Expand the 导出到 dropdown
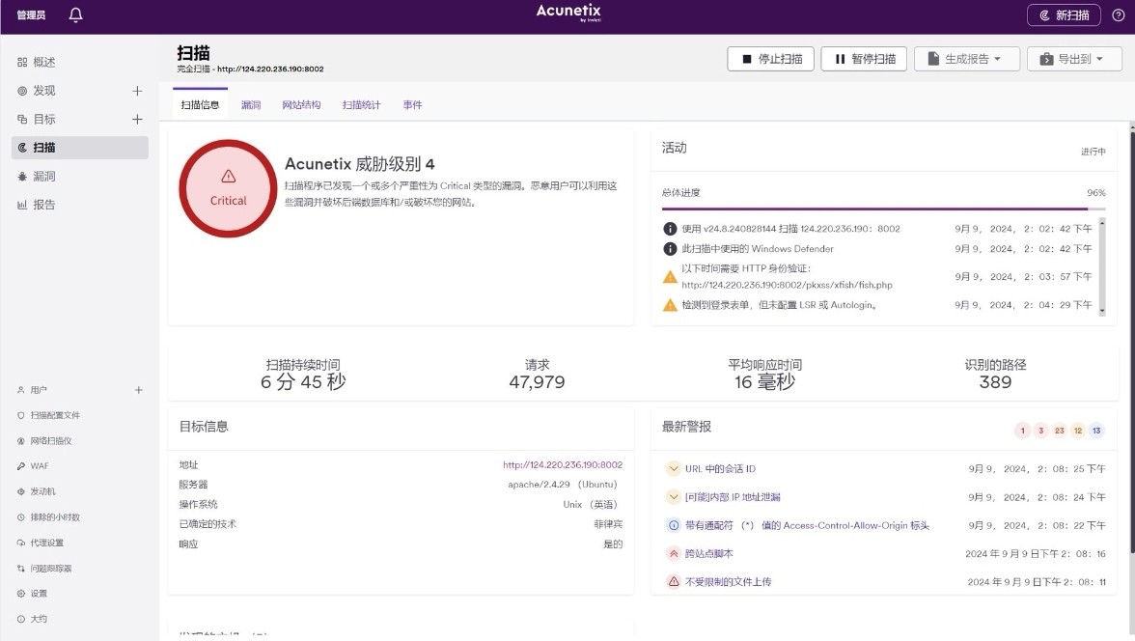1135x641 pixels. coord(1073,59)
